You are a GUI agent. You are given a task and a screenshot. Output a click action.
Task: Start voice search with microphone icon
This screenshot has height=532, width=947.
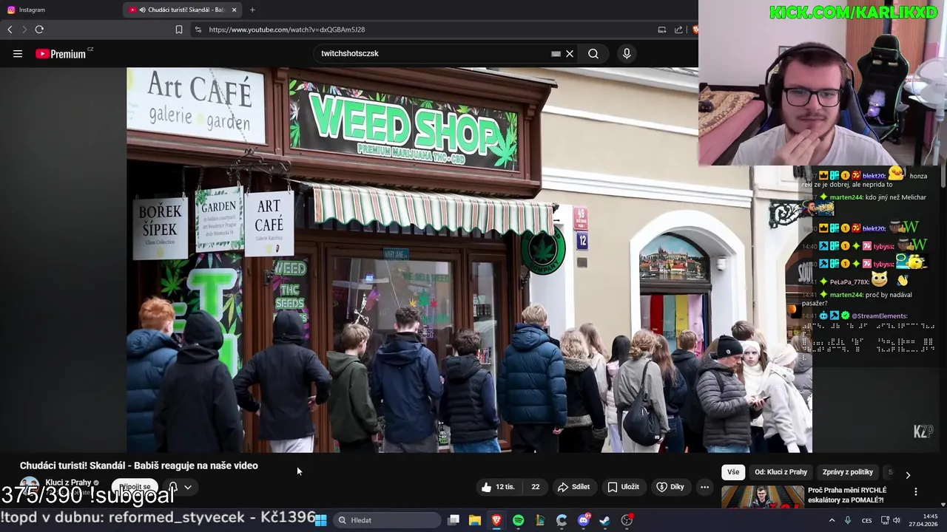[627, 53]
